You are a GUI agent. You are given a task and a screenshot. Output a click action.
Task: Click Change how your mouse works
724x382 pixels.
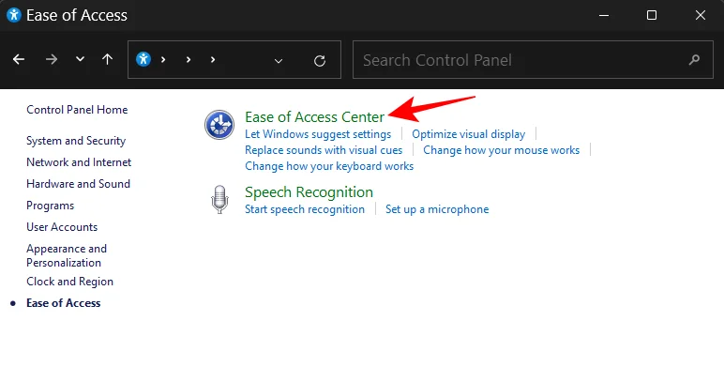point(502,150)
